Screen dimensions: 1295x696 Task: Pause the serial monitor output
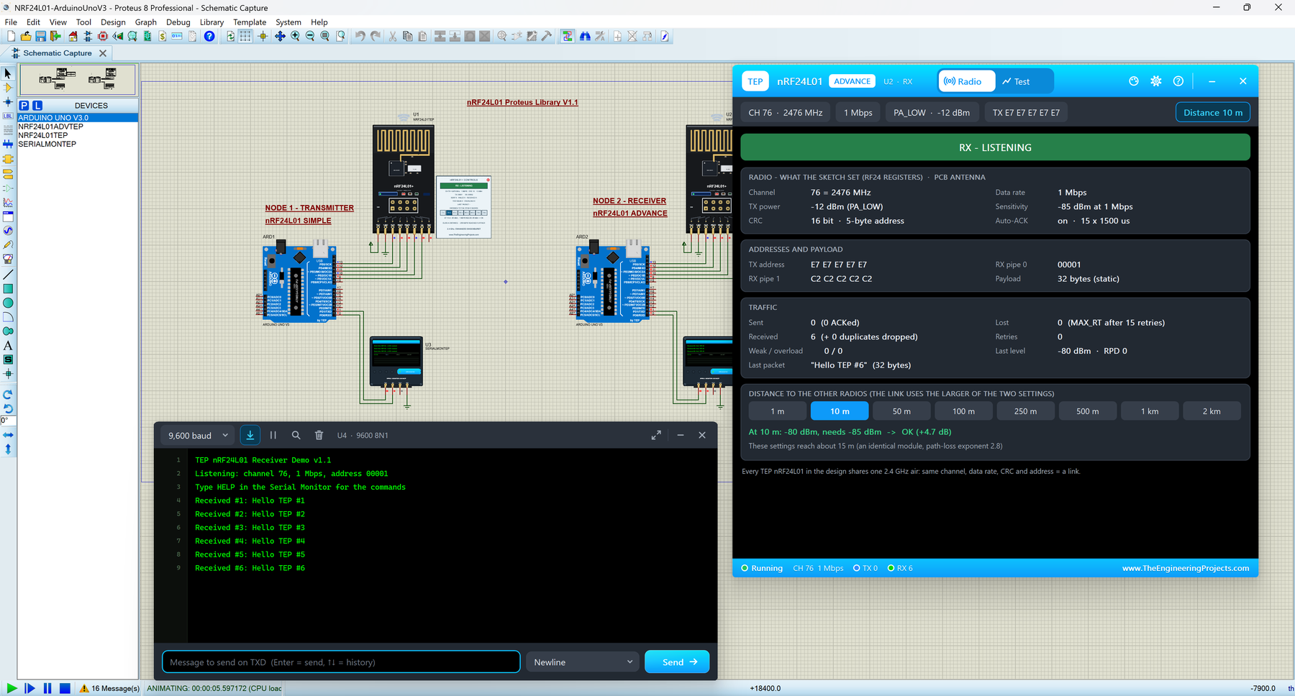click(273, 435)
